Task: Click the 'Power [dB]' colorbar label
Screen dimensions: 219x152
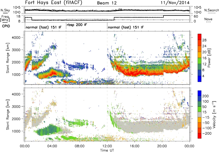Action: point(209,58)
